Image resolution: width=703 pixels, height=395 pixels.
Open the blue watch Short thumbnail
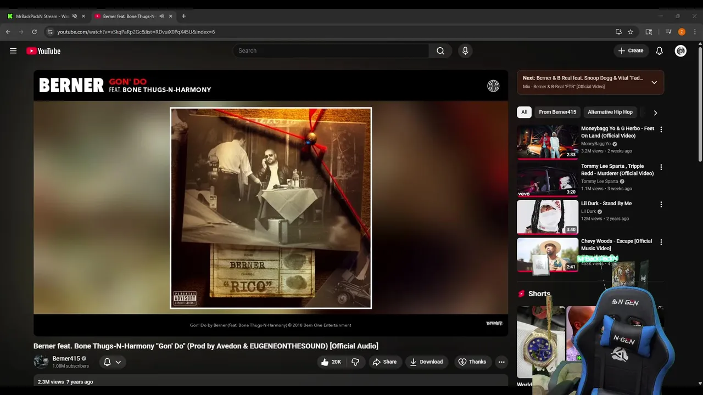[x=540, y=343]
